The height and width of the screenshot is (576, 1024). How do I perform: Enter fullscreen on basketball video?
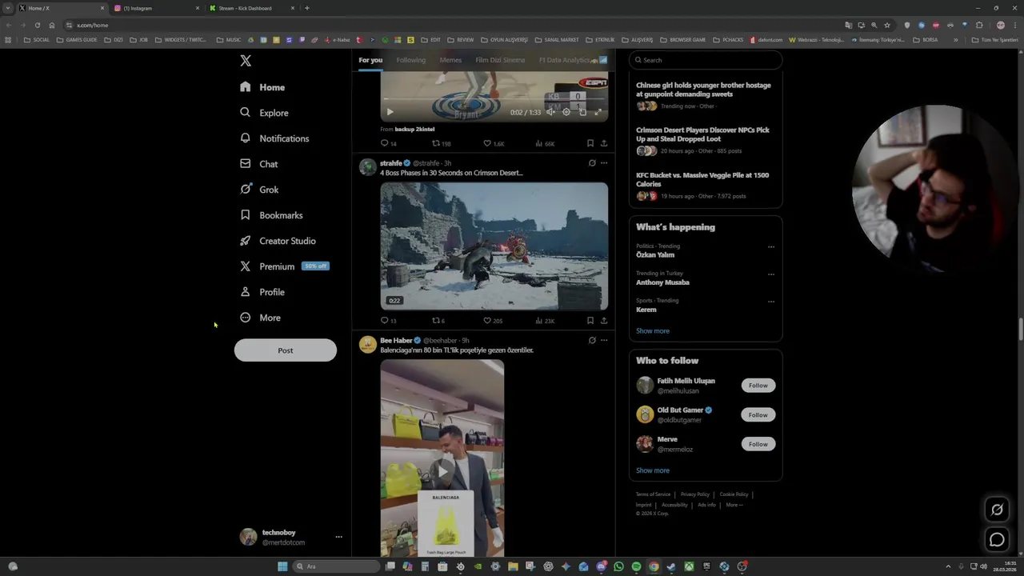point(598,112)
